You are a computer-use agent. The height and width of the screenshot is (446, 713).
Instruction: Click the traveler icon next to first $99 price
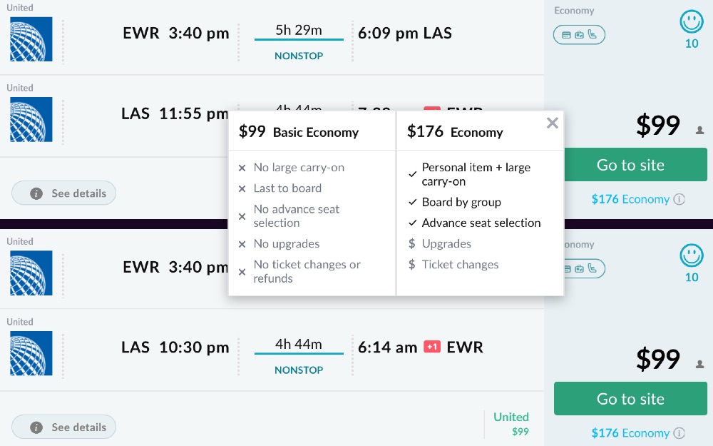click(699, 131)
